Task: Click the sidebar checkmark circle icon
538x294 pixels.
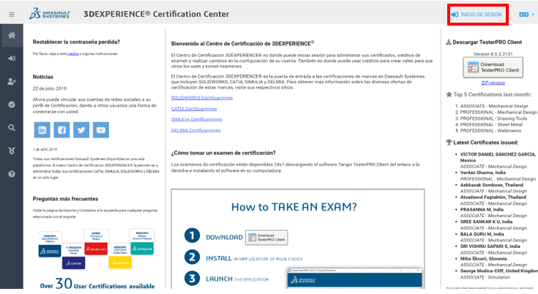Action: 12,105
